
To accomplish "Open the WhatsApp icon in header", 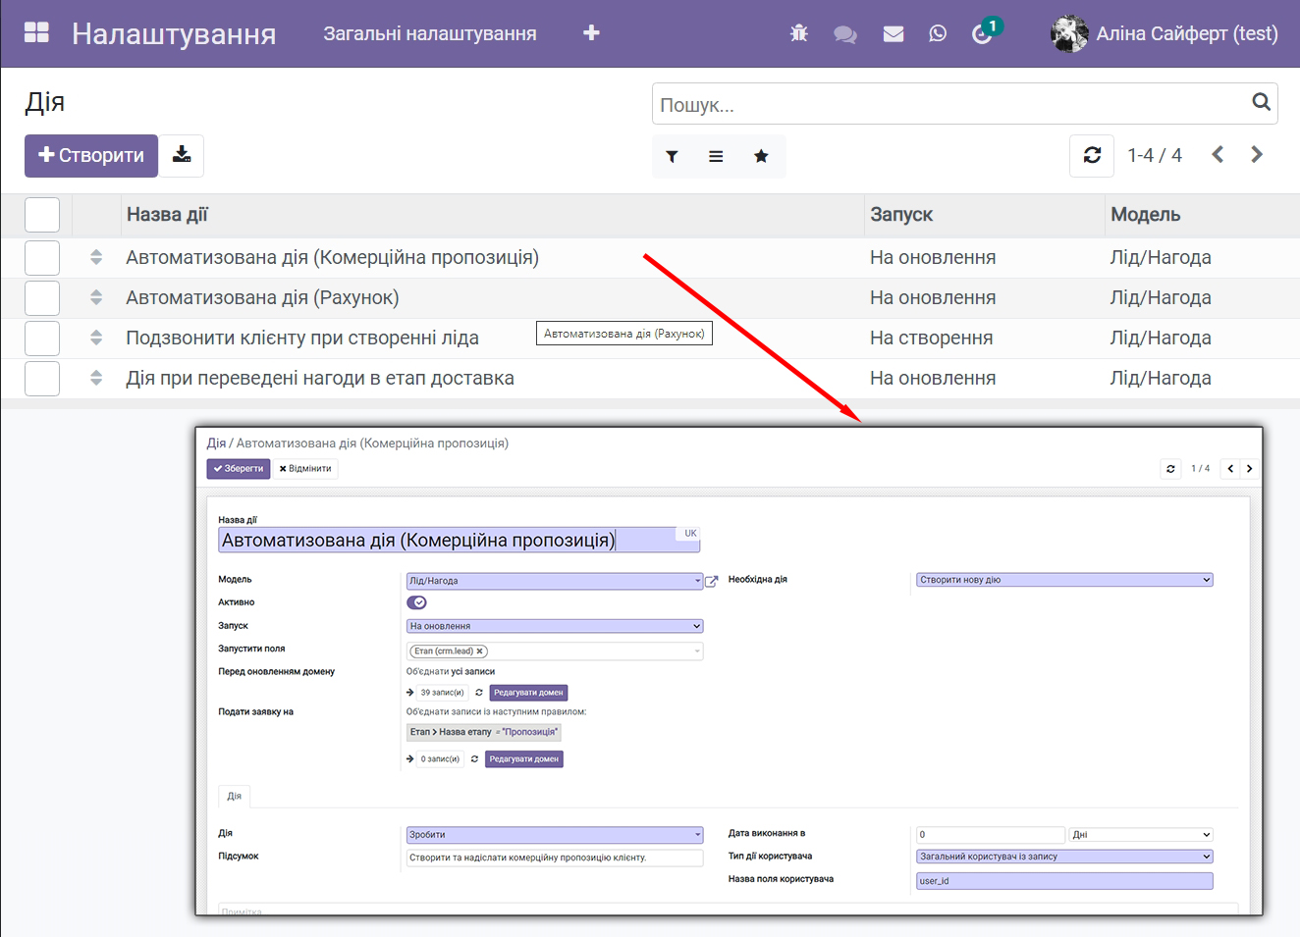I will click(x=938, y=33).
